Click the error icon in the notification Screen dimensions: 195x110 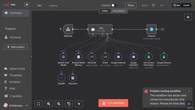click(146, 91)
